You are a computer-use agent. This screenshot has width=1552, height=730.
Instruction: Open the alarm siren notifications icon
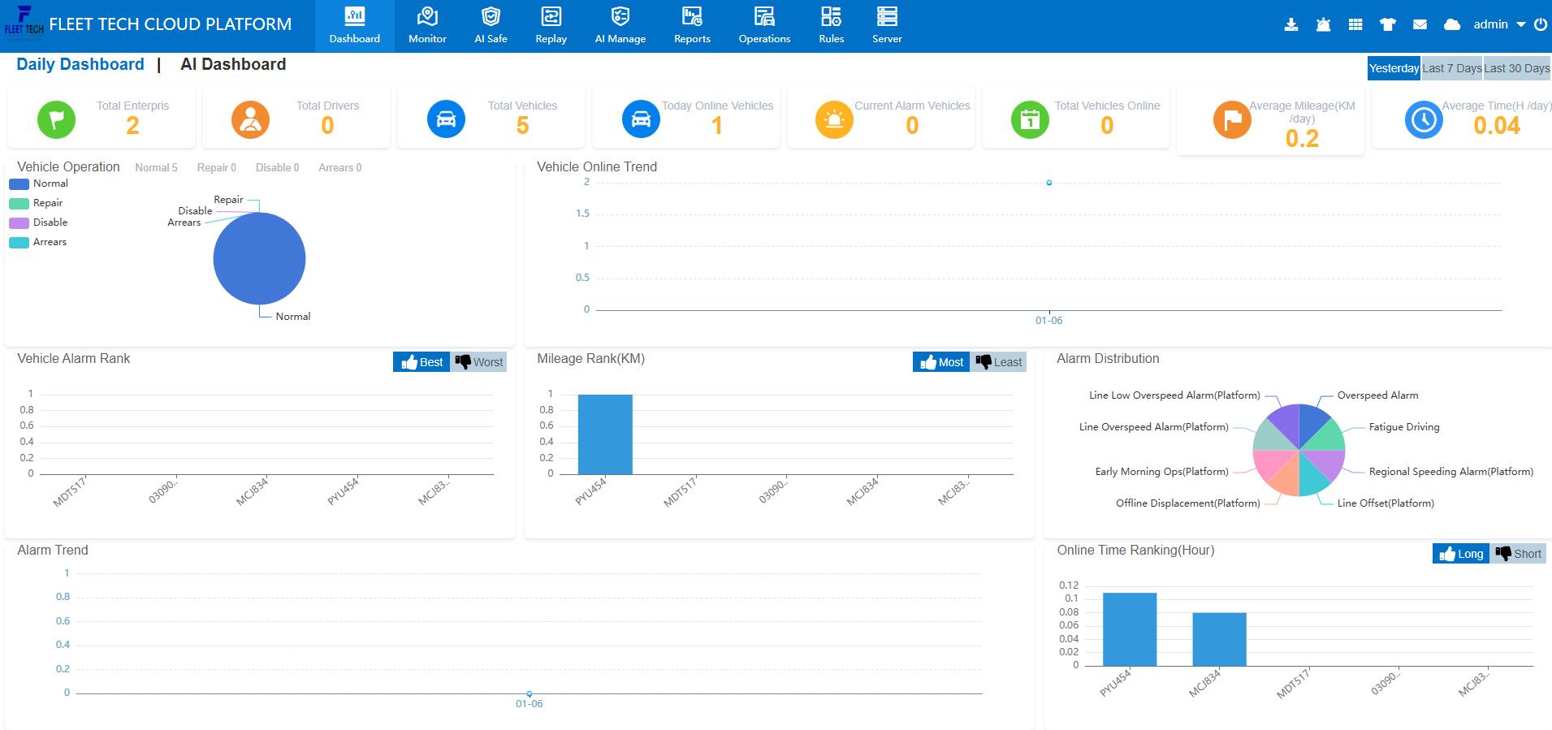pyautogui.click(x=1323, y=25)
